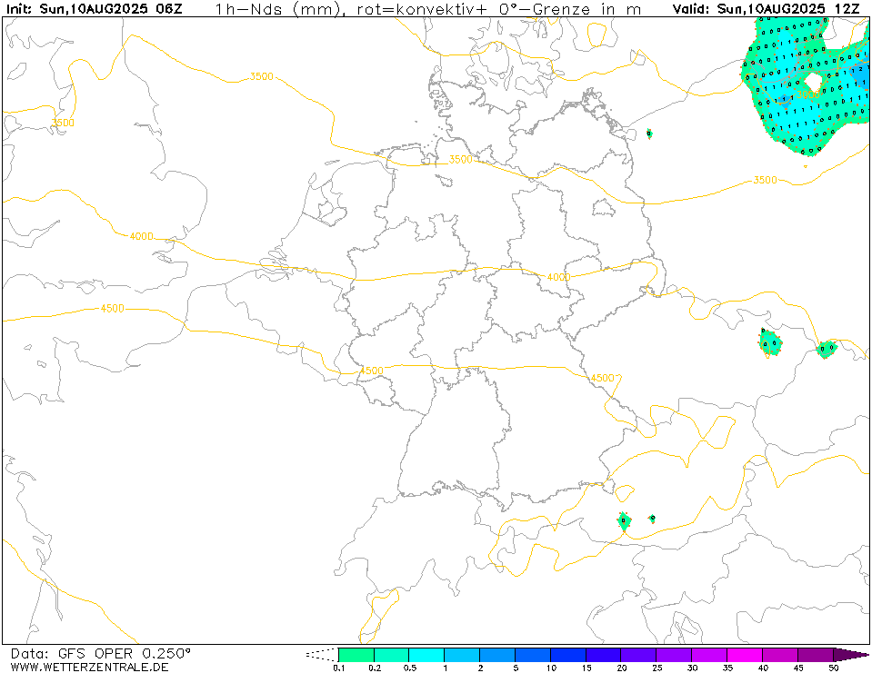Viewport: 872px width, 673px height.
Task: Click the legend value label "50"
Action: point(833,668)
